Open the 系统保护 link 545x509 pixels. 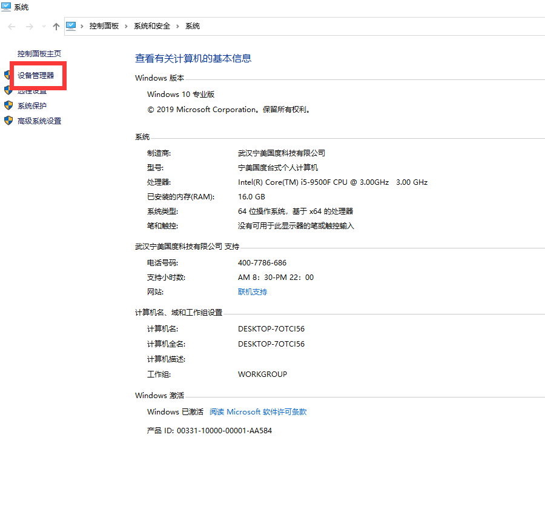click(32, 106)
